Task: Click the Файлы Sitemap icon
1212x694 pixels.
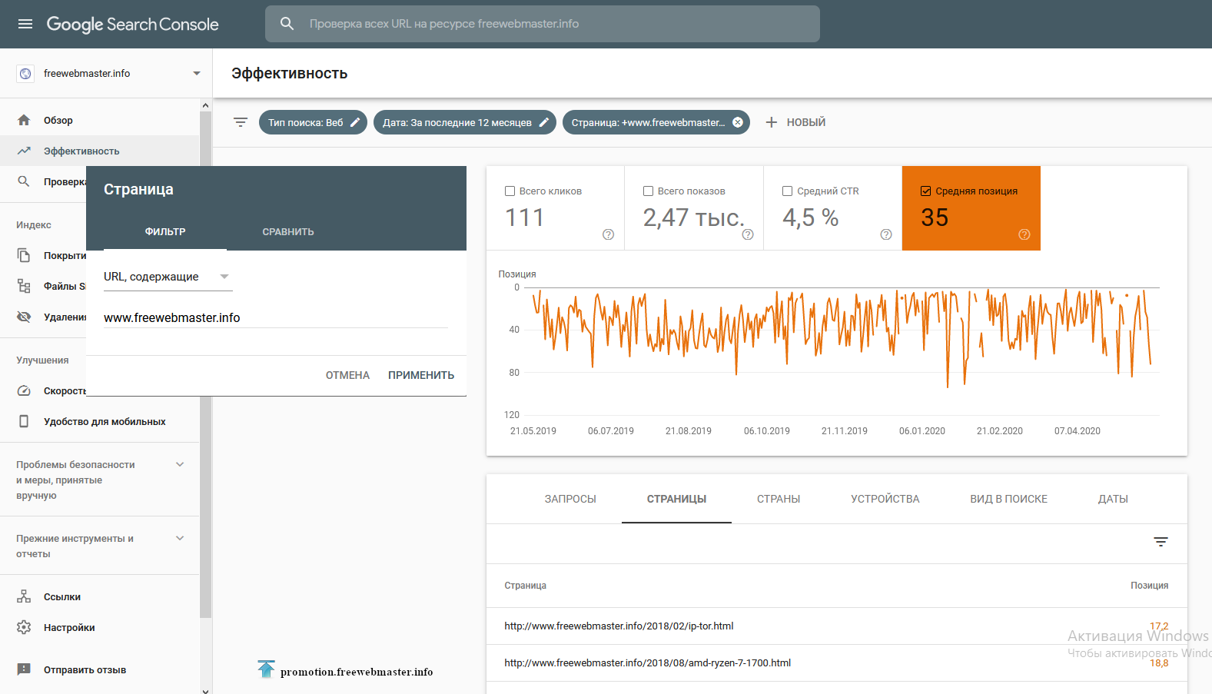Action: 24,286
